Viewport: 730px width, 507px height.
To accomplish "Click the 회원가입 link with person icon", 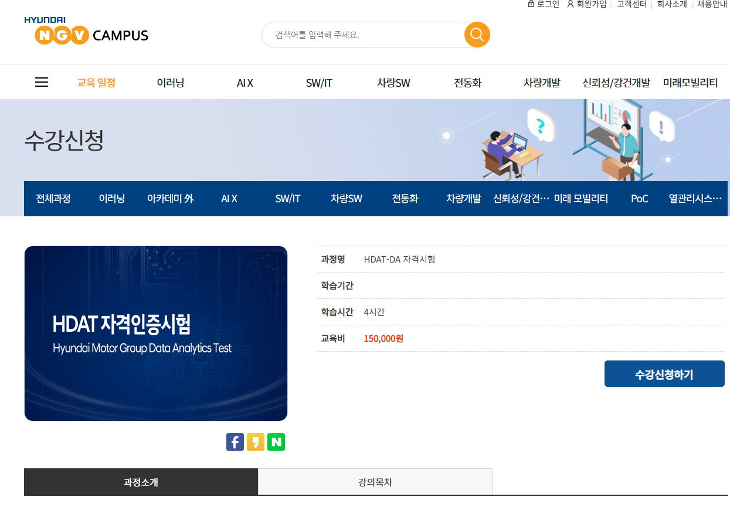I will click(x=586, y=4).
